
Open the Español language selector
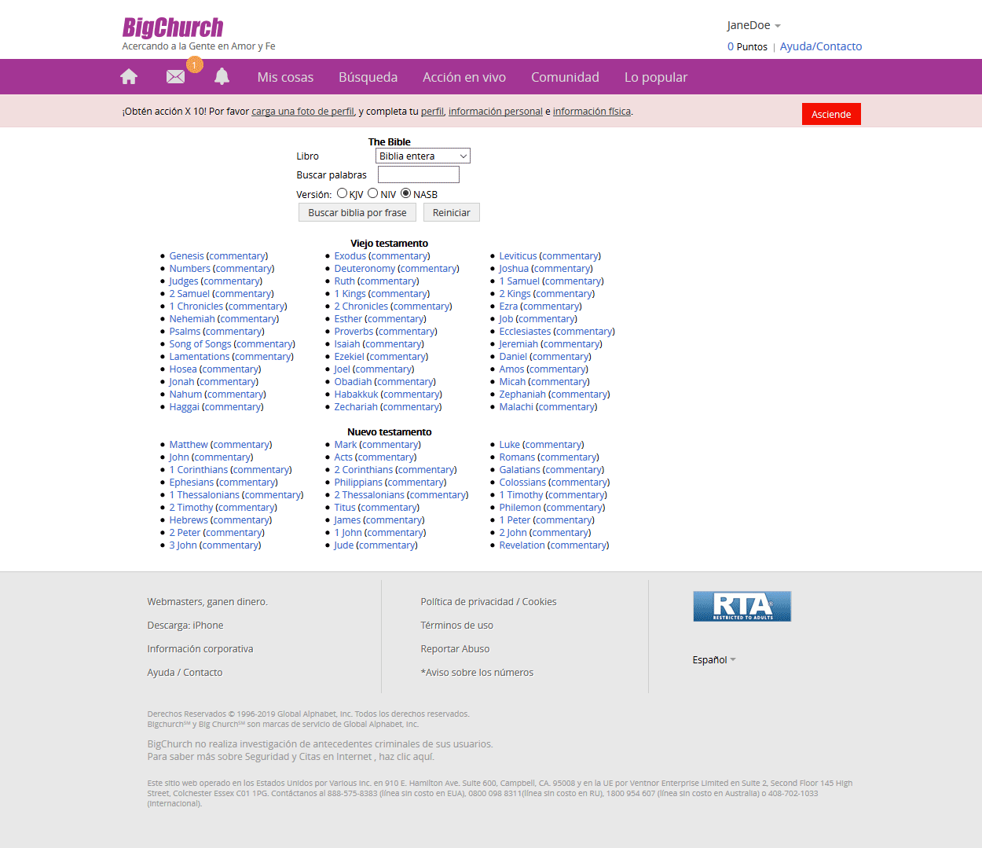[x=714, y=660]
